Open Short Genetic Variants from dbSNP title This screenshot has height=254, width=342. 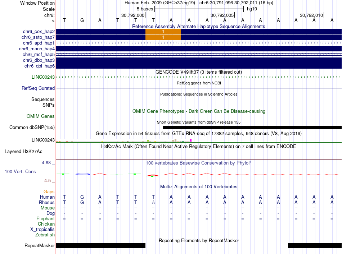pyautogui.click(x=199, y=122)
